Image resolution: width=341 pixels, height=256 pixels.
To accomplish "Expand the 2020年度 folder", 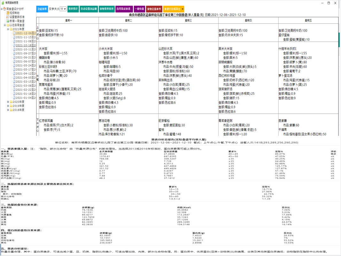I will pos(8,102).
